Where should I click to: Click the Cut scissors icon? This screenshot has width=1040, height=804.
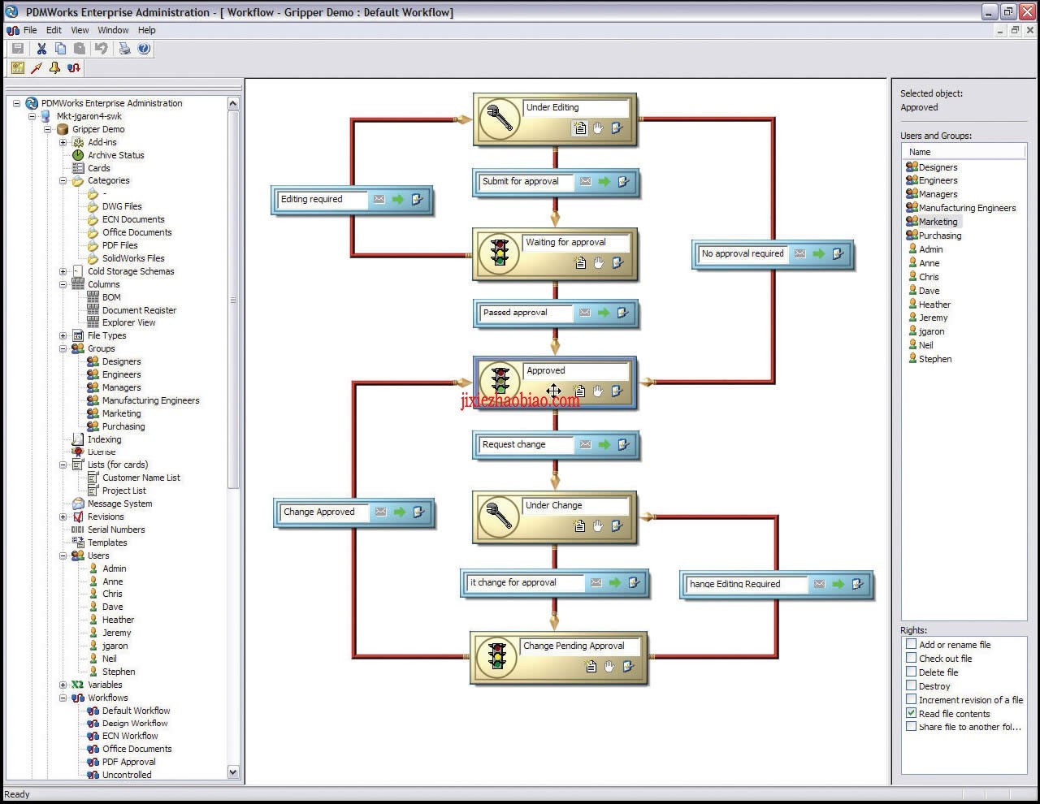[x=41, y=49]
